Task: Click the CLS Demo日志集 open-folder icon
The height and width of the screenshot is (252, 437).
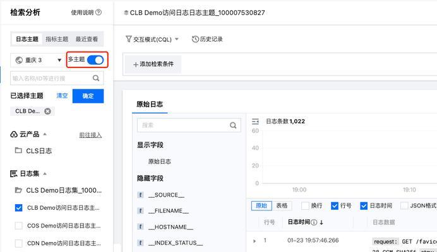Action: click(18, 190)
